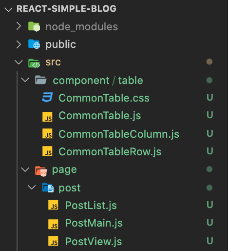Click the JS icon next to PostView.js
The width and height of the screenshot is (228, 251).
tap(53, 241)
